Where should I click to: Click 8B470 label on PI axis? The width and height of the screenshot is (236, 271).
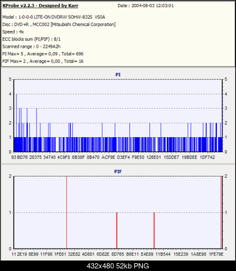pyautogui.click(x=93, y=157)
